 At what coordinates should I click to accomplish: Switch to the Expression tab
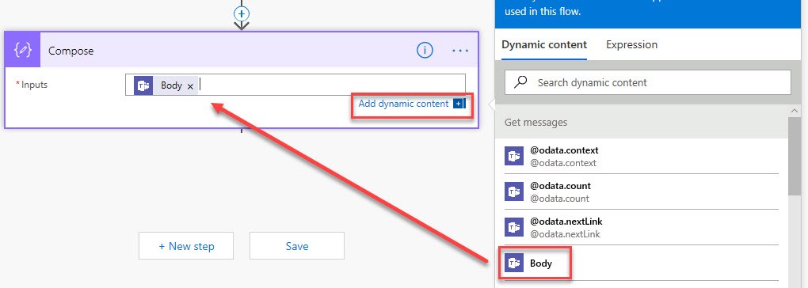[631, 45]
